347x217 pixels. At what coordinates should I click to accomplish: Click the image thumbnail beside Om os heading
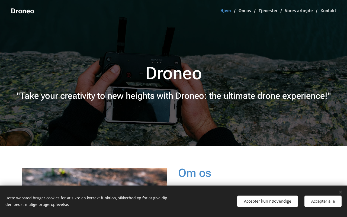click(94, 177)
